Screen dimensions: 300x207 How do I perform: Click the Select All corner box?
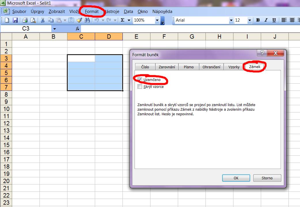pos(6,37)
